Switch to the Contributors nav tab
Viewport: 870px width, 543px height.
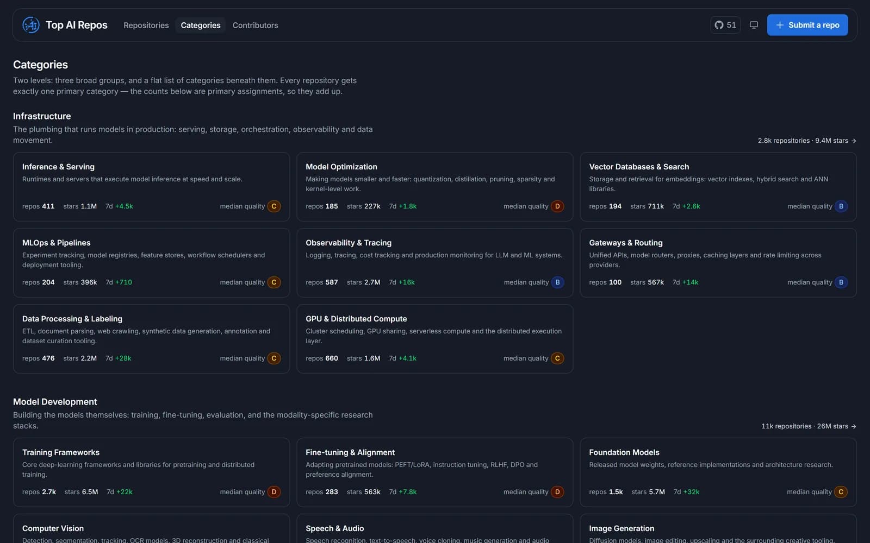(x=255, y=25)
